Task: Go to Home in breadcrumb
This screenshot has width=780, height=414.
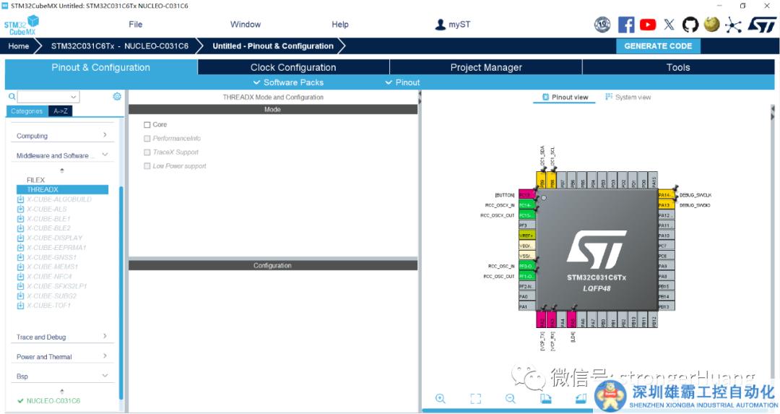Action: tap(19, 46)
